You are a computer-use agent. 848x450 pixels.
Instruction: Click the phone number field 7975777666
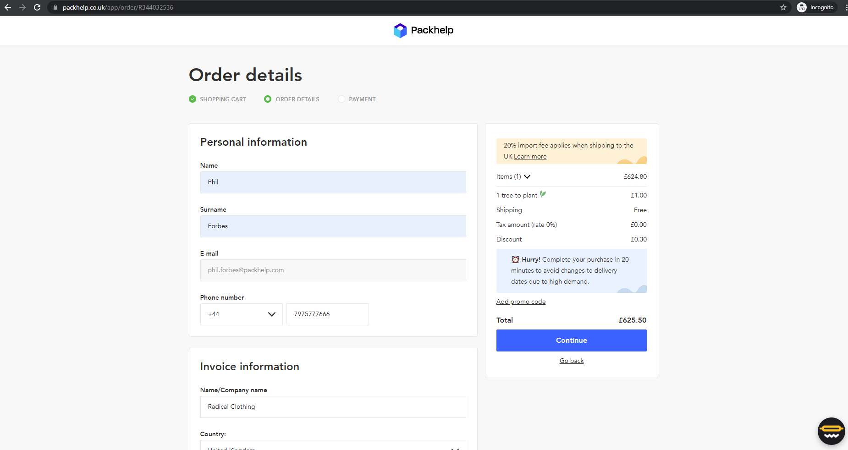pyautogui.click(x=328, y=314)
